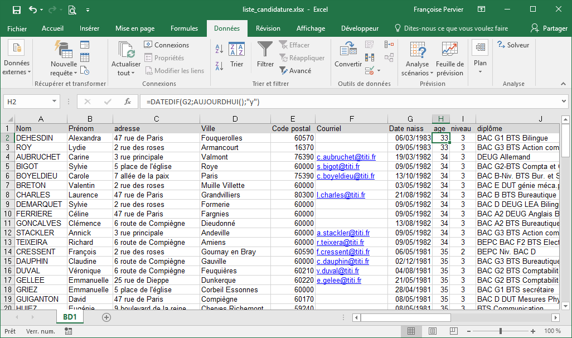Open the Name Box dropdown arrow

point(54,102)
